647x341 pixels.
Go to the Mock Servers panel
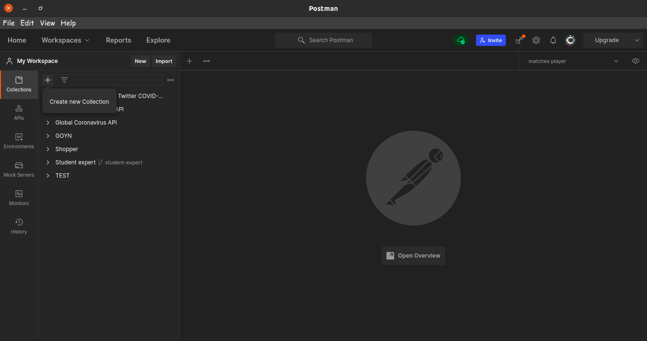pyautogui.click(x=19, y=170)
